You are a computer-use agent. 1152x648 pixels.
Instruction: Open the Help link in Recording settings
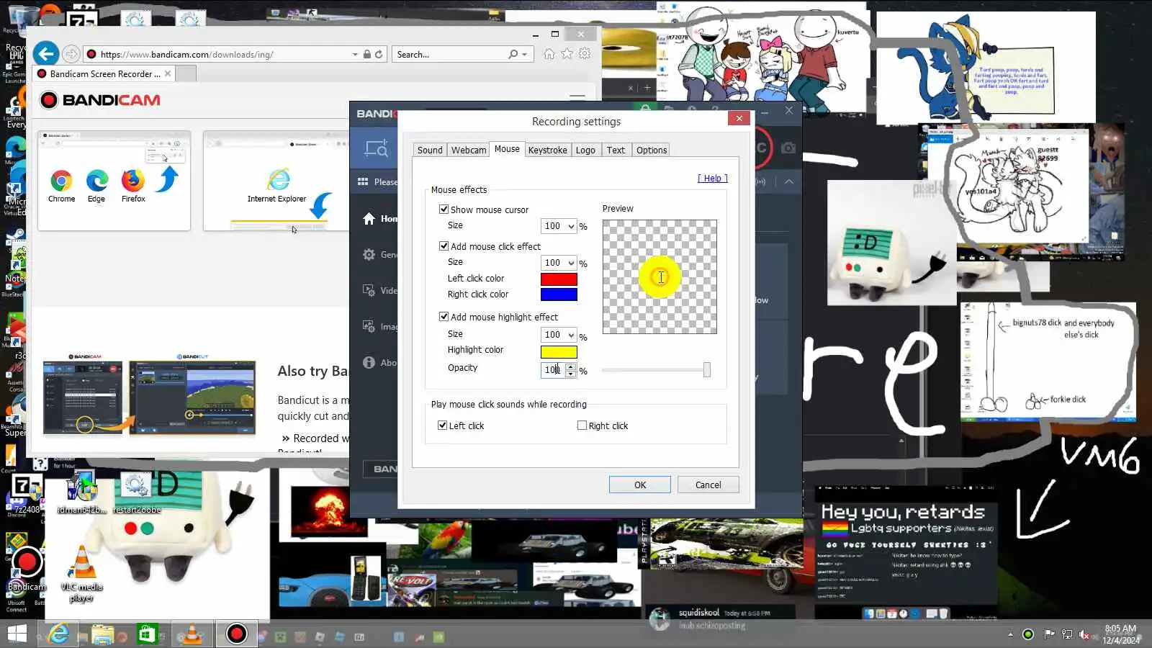[713, 179]
